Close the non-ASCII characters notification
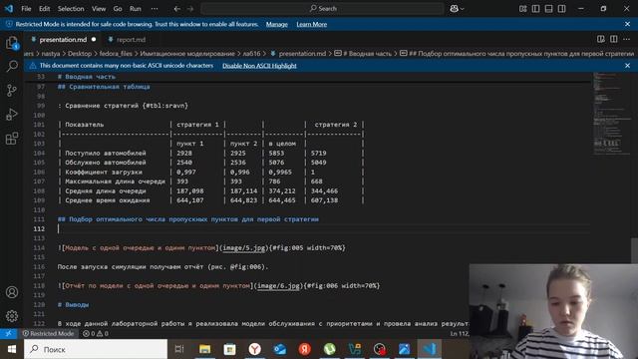 click(x=627, y=65)
